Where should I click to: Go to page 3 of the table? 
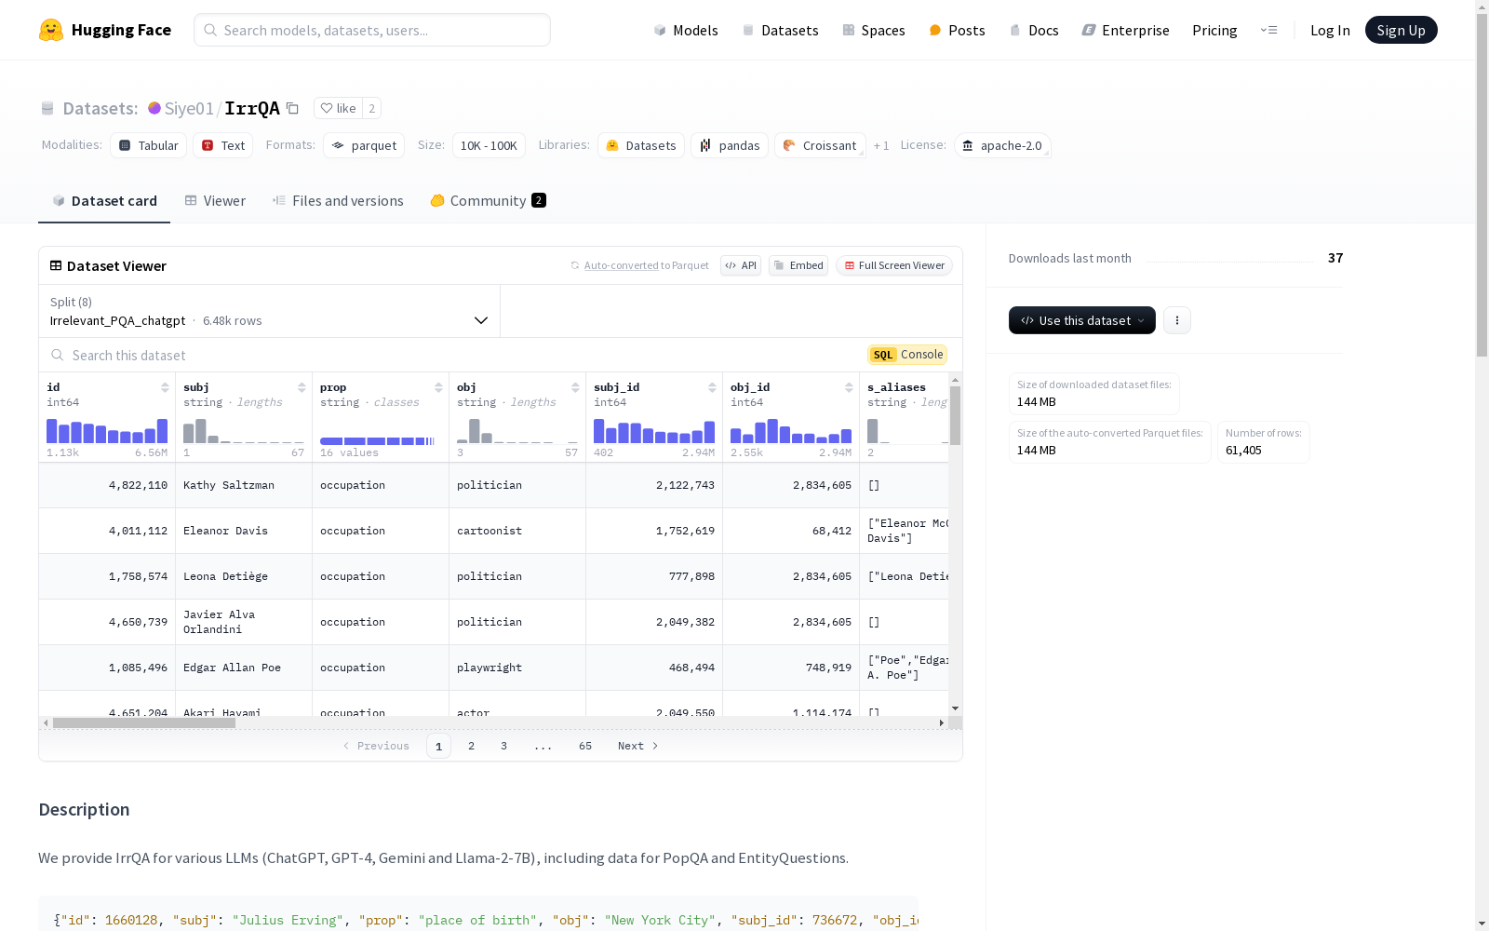[x=504, y=746]
